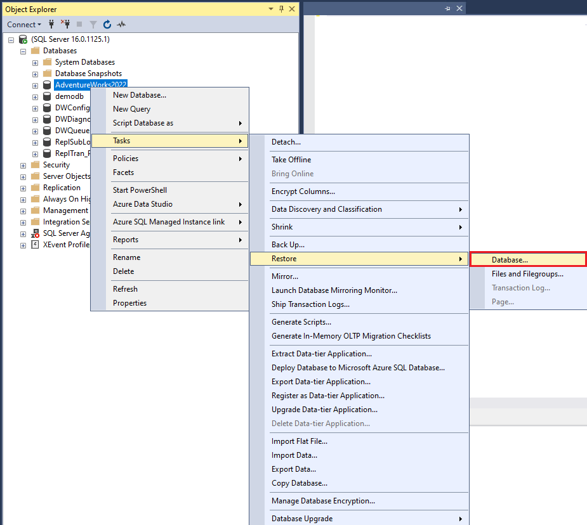This screenshot has height=525, width=587.
Task: Click the Disconnect icon in Object Explorer toolbar
Action: [x=65, y=23]
